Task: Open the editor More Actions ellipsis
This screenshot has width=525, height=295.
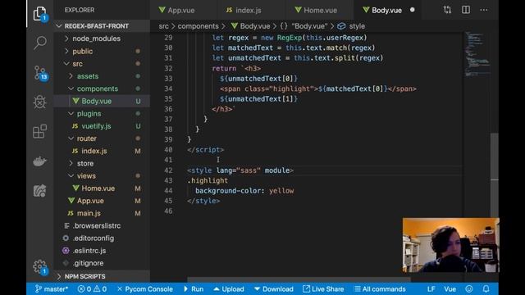Action: (x=484, y=10)
